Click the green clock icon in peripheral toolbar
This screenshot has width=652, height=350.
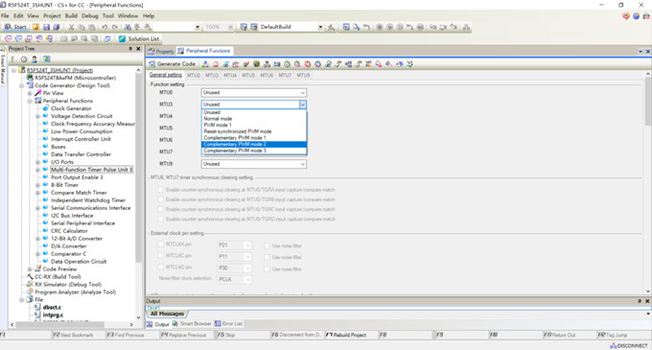[288, 64]
